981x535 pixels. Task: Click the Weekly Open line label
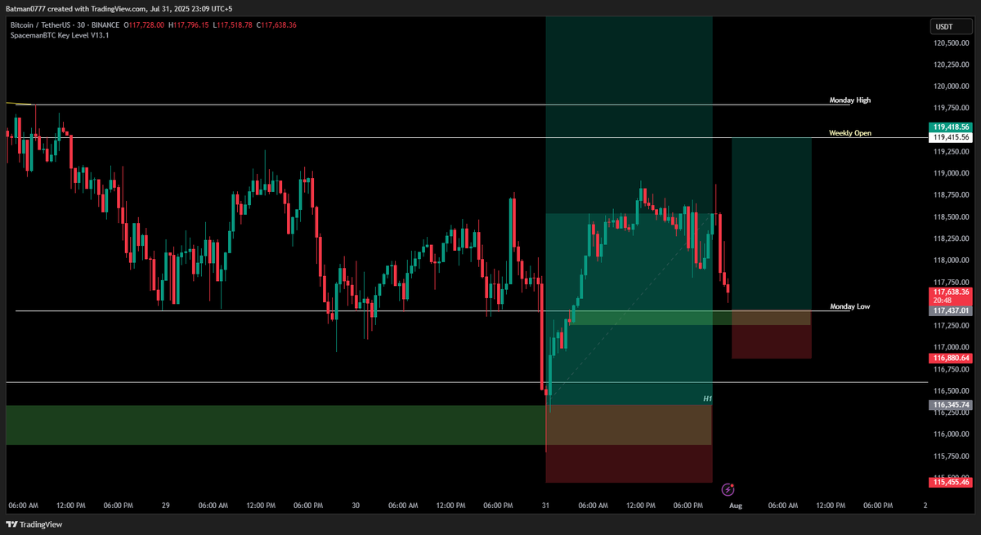tap(850, 132)
